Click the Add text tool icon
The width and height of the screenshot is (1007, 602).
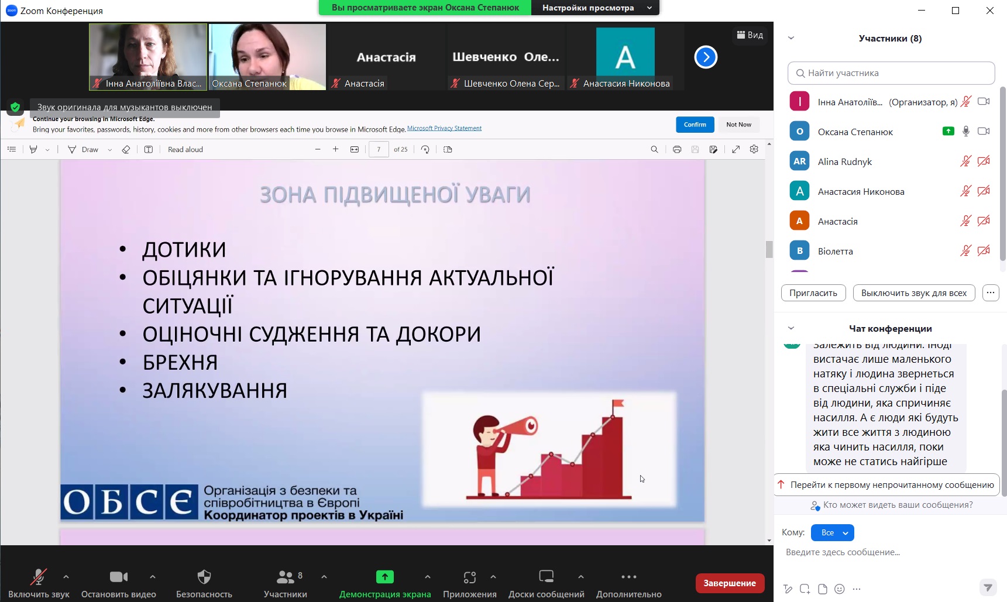pyautogui.click(x=149, y=149)
